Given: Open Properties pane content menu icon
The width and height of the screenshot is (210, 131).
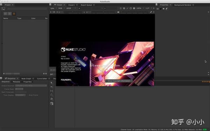Looking at the screenshot, I should [157, 5].
